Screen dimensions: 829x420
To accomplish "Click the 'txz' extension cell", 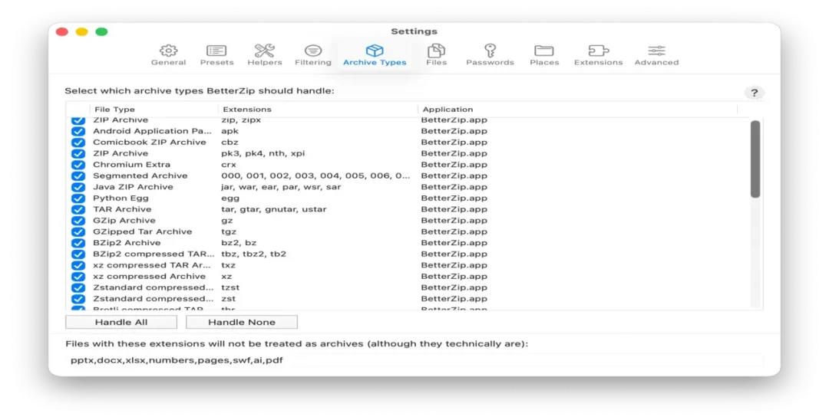I will pyautogui.click(x=229, y=265).
